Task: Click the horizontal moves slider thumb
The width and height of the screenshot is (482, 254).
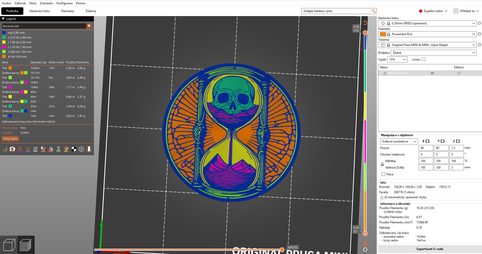Action: click(282, 249)
